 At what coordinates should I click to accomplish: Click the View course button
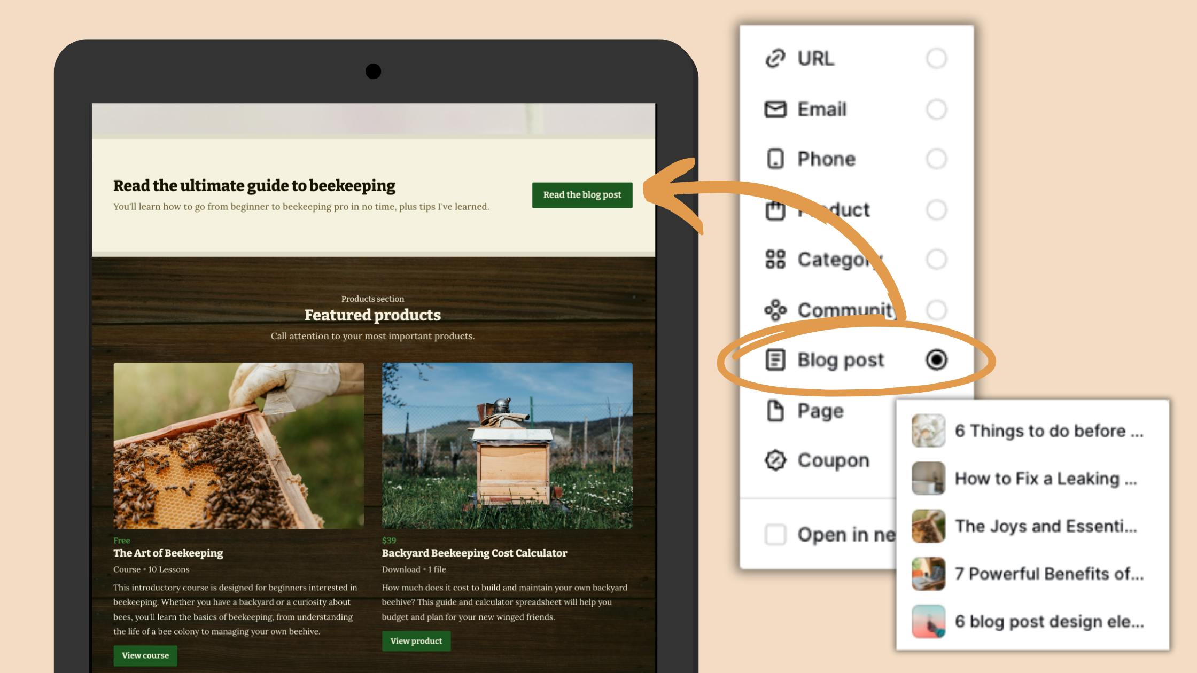[145, 655]
